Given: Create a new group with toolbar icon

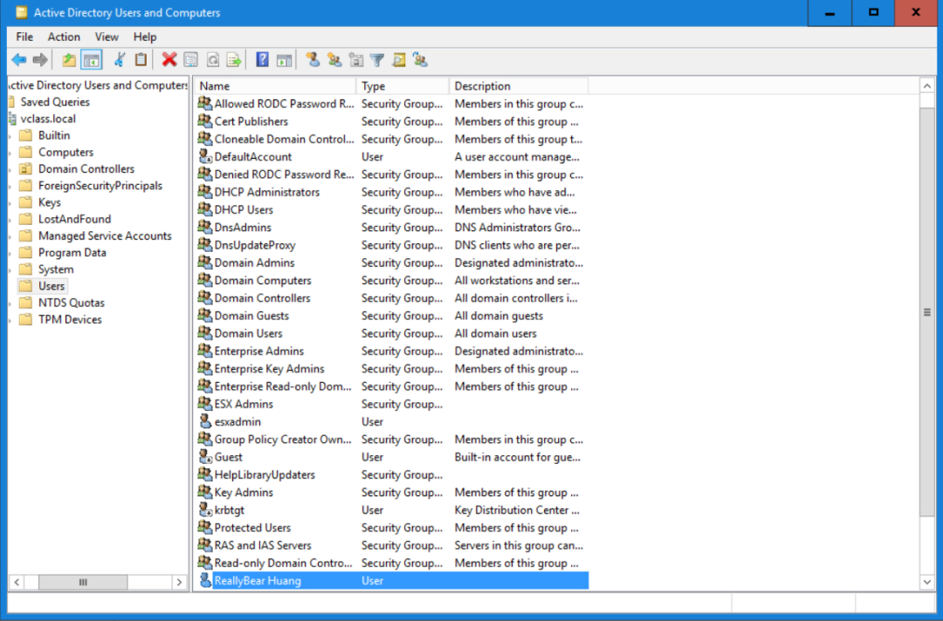Looking at the screenshot, I should (334, 59).
